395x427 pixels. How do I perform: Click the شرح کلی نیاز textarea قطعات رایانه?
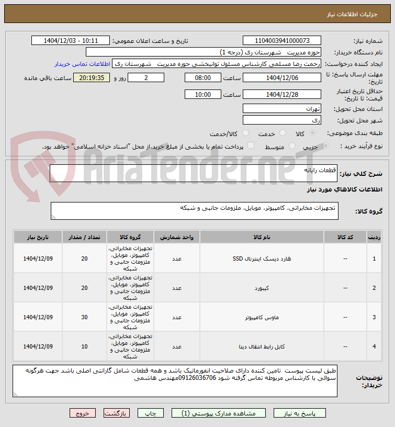(194, 173)
